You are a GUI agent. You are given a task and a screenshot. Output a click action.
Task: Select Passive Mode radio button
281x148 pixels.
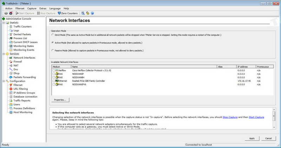click(x=53, y=51)
